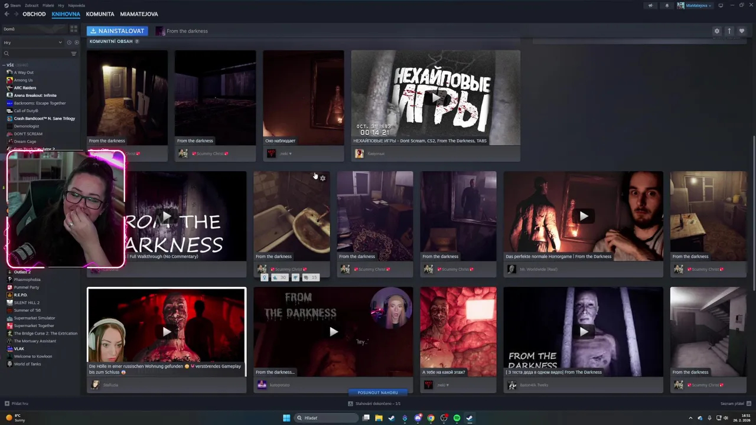756x425 pixels.
Task: Open the KOMUNITA tab
Action: [100, 14]
